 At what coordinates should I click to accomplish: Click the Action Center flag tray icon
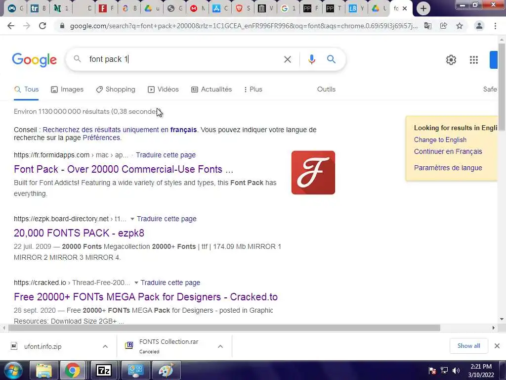[432, 371]
